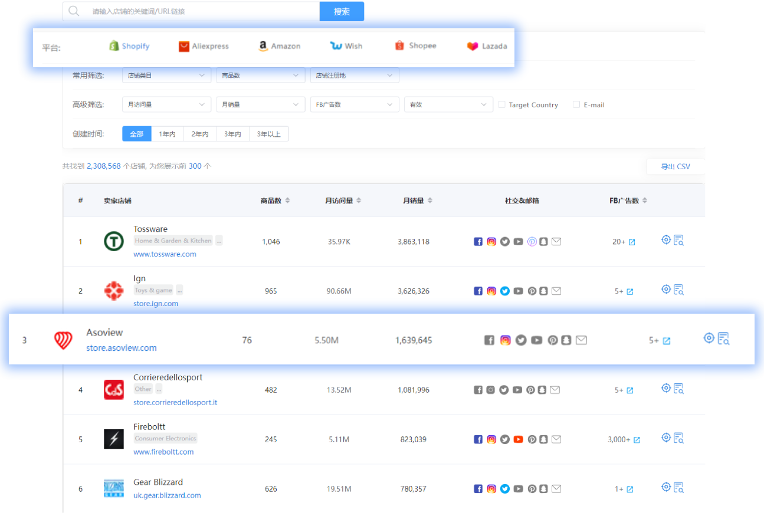Open the 店铺类目 dropdown
The height and width of the screenshot is (513, 764).
[166, 75]
